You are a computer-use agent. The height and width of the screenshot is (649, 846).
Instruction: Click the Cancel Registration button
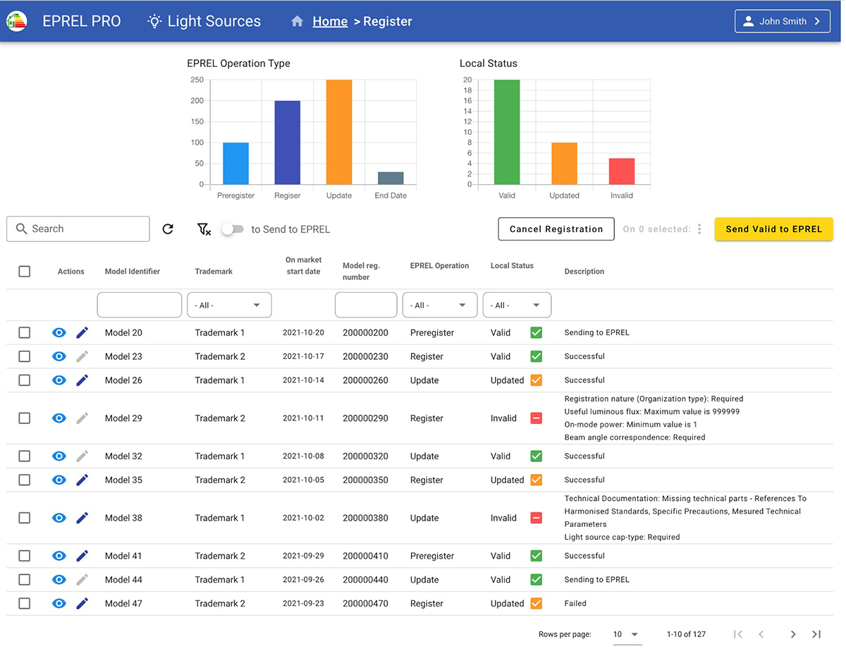[x=556, y=229]
